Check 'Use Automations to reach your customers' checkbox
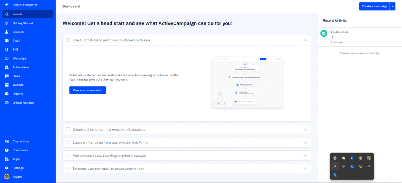This screenshot has width=402, height=183. (68, 40)
